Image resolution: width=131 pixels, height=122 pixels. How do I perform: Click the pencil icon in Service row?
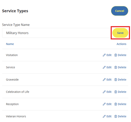[104, 67]
